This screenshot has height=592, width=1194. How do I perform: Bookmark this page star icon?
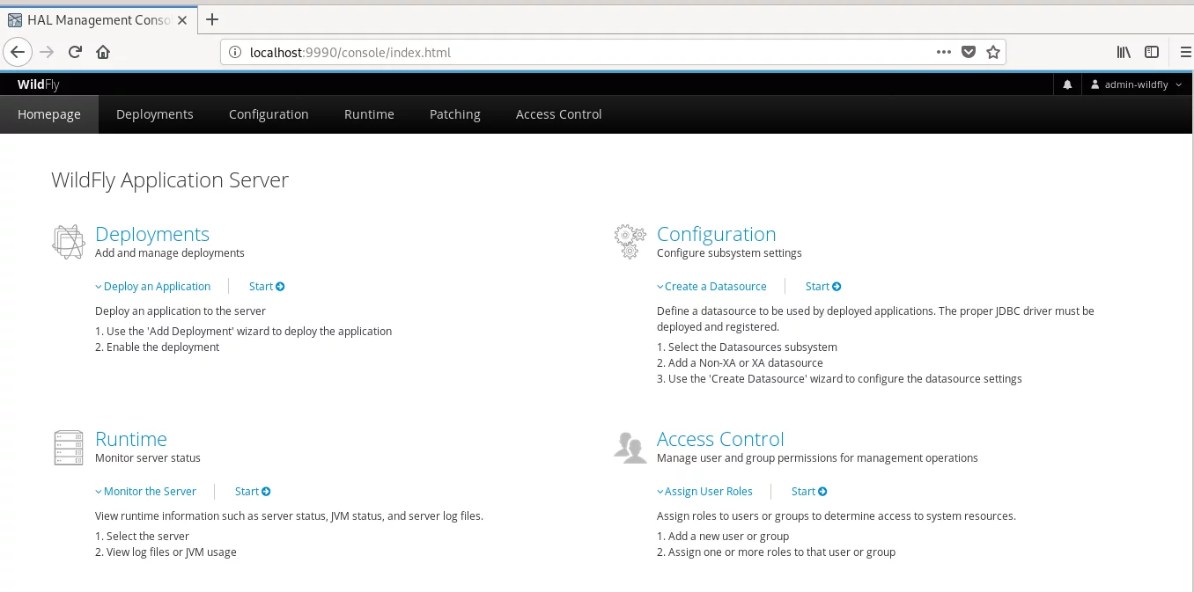(x=993, y=52)
